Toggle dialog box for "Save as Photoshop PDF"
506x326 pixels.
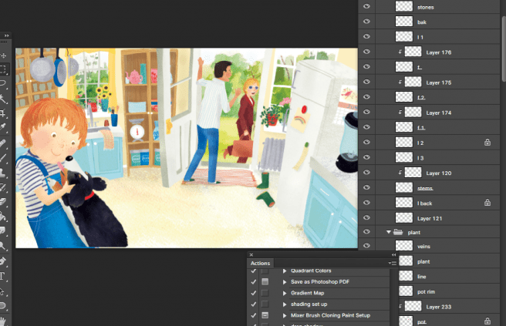point(265,282)
